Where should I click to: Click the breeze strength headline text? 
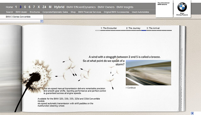coord(124,57)
